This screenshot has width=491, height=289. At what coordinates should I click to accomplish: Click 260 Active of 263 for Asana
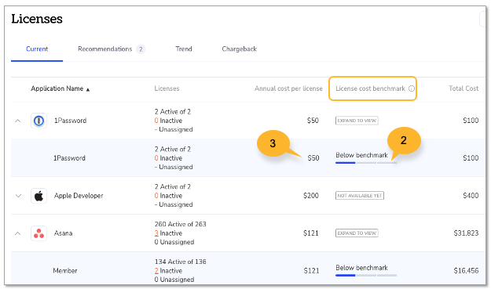(x=181, y=225)
